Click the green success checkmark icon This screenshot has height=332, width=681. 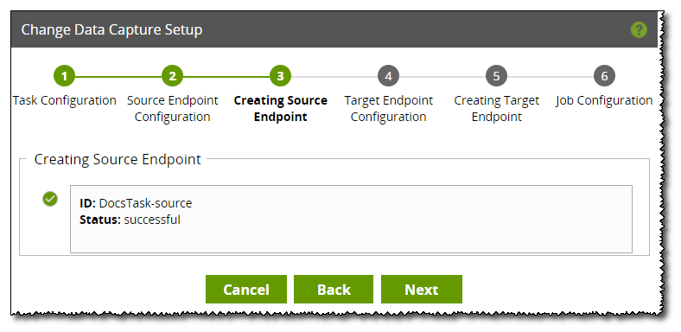pos(50,199)
